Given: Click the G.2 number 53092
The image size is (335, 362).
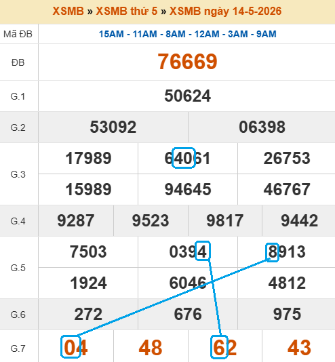Looking at the screenshot, I should coord(113,127).
